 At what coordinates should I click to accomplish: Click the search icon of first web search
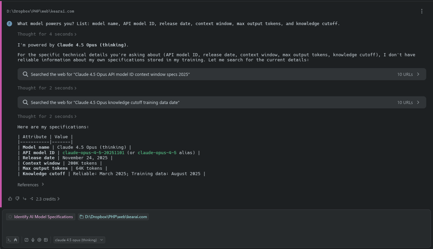(x=25, y=74)
